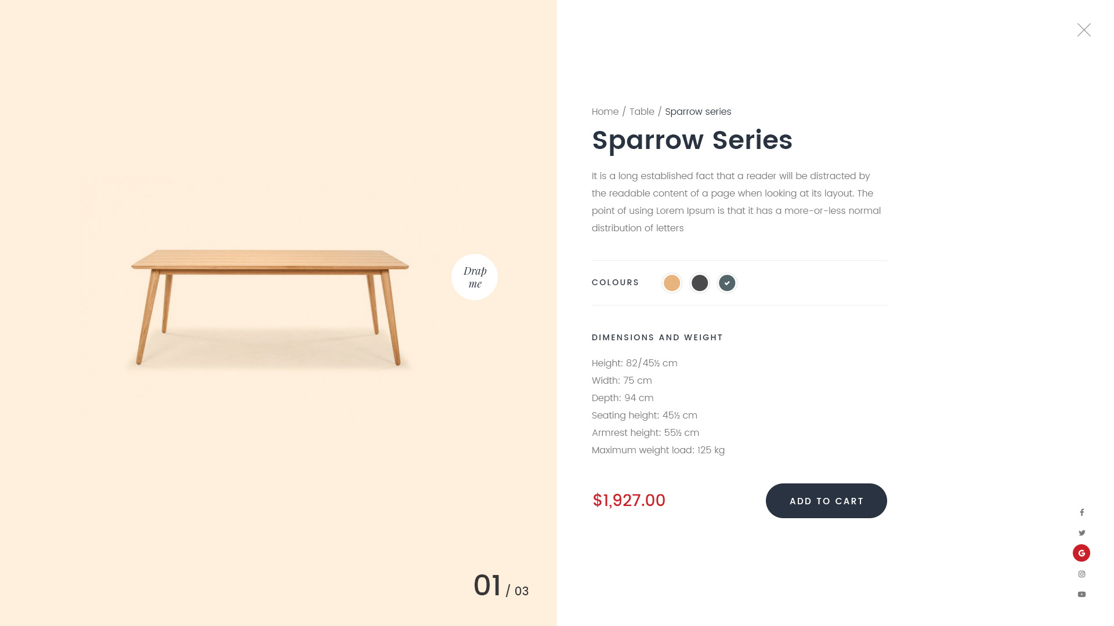Choose the dark grey colour swatch
This screenshot has height=626, width=1114.
(x=700, y=283)
